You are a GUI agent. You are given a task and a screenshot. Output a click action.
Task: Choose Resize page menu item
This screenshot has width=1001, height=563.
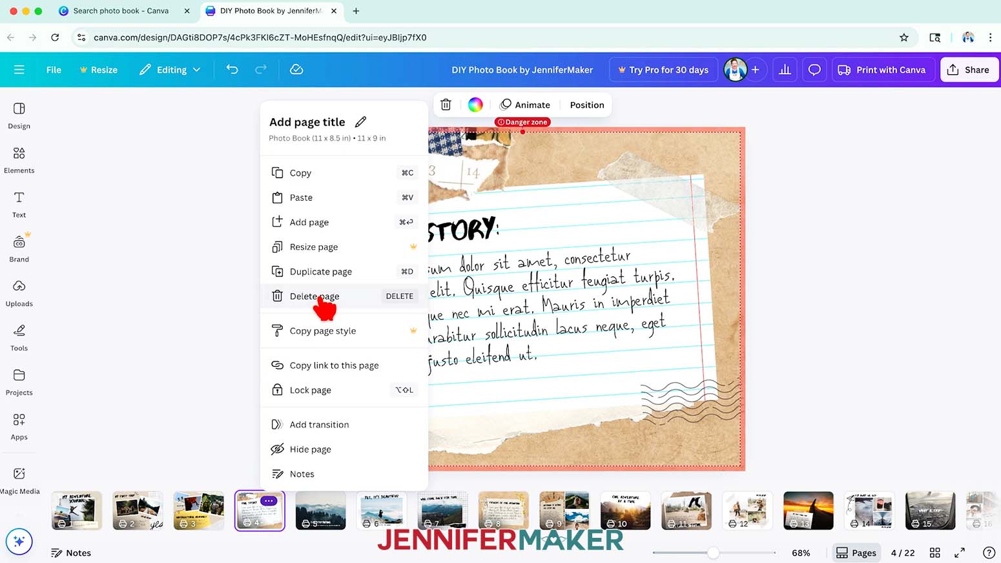344,247
